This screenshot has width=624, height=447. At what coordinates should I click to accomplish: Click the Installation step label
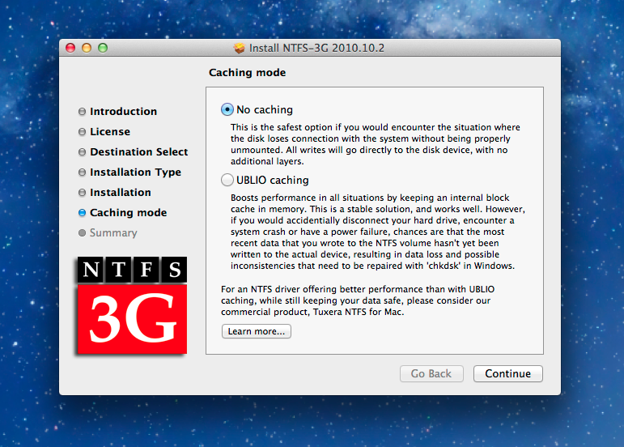click(120, 193)
